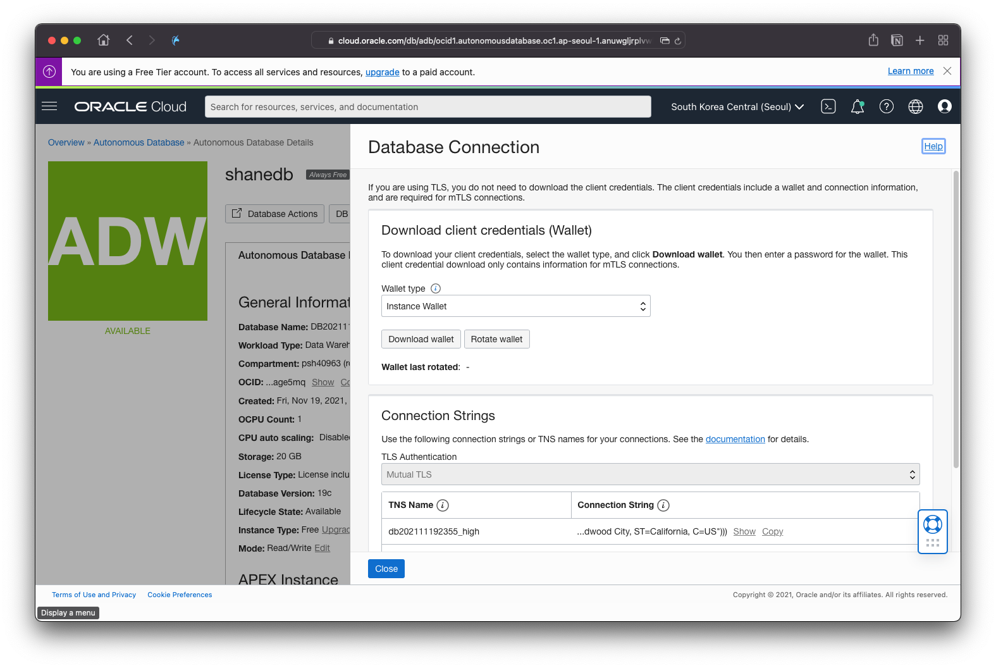Screen dimensions: 996x668
Task: Open the lifebuoy support widget
Action: [x=933, y=524]
